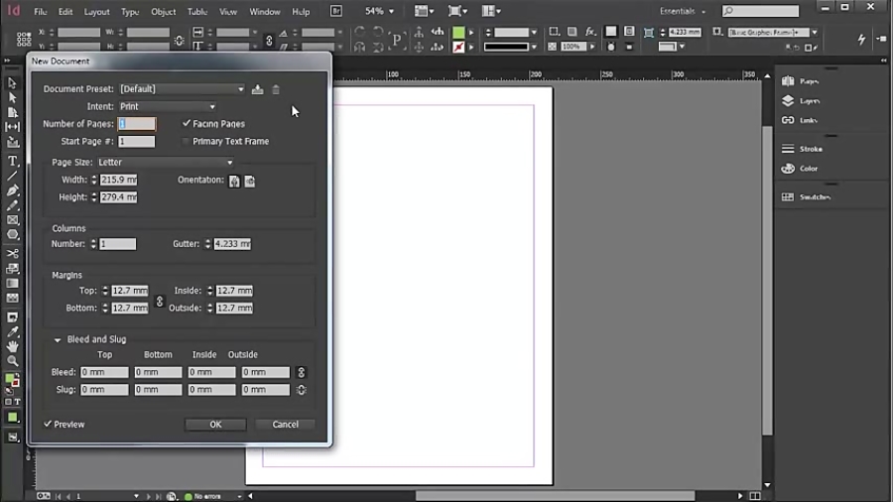Select the Selection tool arrow
Screen dimensions: 893x502
[x=12, y=83]
